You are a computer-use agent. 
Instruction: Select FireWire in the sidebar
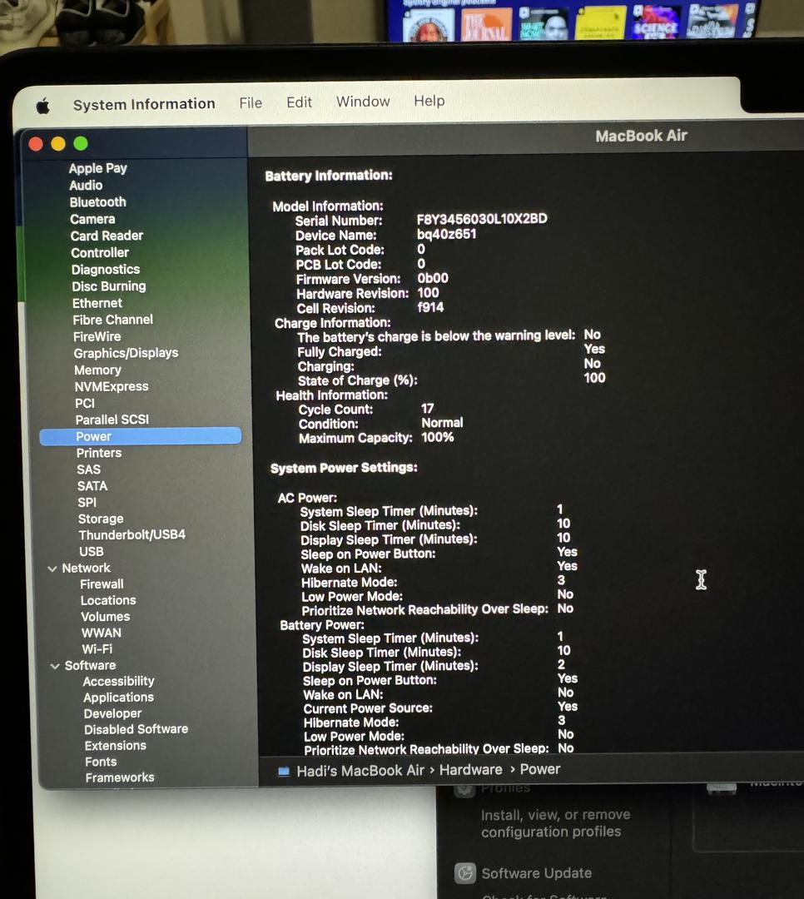97,336
